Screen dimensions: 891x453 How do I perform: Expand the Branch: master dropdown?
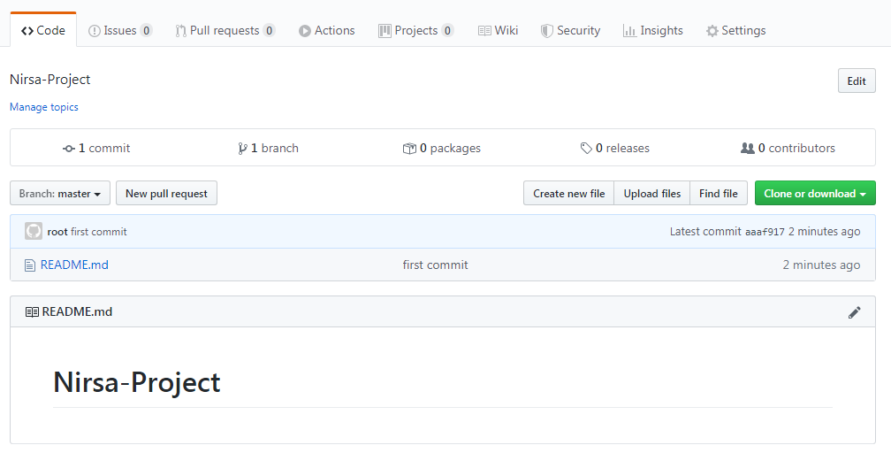click(60, 194)
